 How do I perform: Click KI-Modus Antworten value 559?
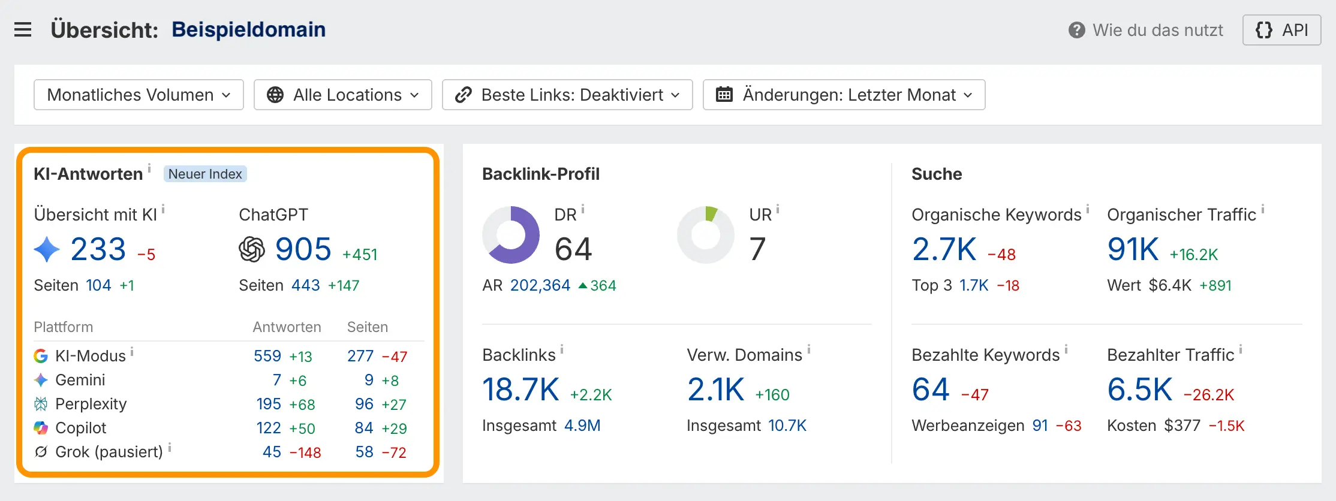click(x=267, y=356)
